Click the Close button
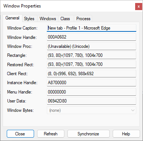 [x=20, y=134]
